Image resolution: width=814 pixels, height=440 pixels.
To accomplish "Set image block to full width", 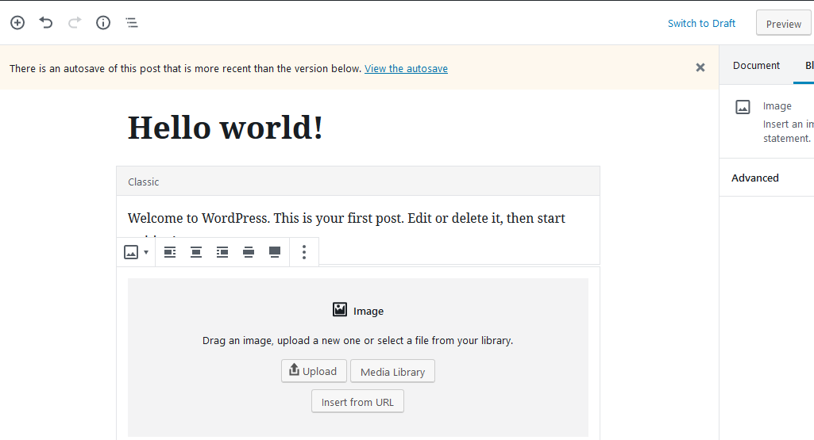I will pyautogui.click(x=275, y=252).
